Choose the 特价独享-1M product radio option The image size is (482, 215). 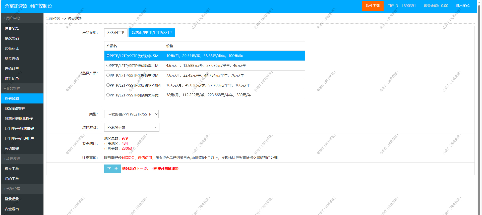coord(108,66)
